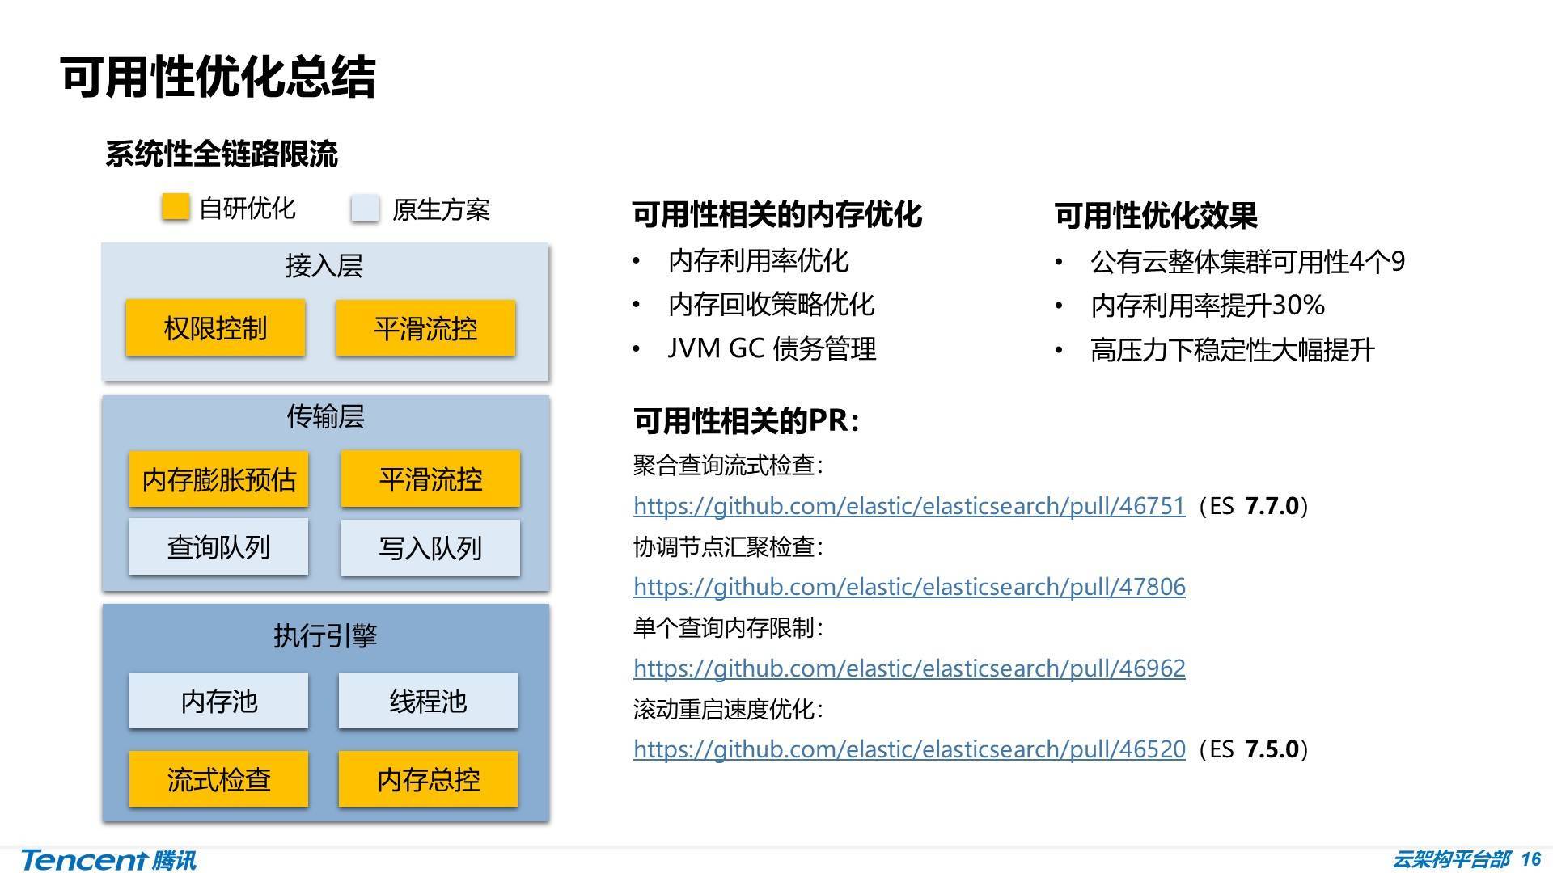Click the 云架构平台部 footer text

click(1451, 858)
